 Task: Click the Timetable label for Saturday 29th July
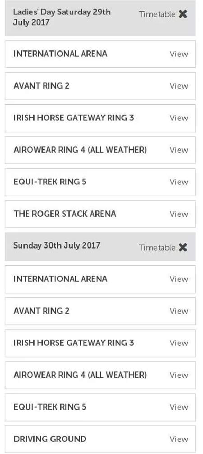(157, 14)
